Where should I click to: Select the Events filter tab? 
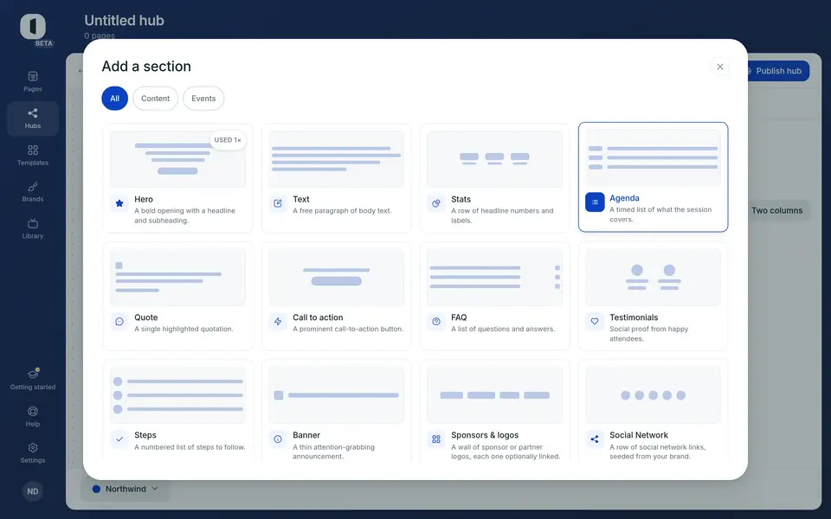pos(203,99)
